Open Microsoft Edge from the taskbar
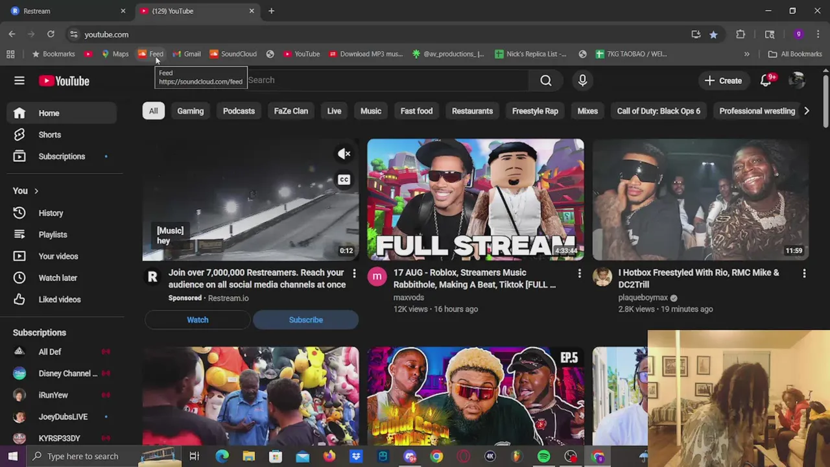Screen dimensions: 830x467 [x=222, y=457]
